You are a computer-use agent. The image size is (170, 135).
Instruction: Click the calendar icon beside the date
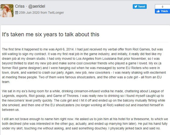pyautogui.click(x=17, y=12)
